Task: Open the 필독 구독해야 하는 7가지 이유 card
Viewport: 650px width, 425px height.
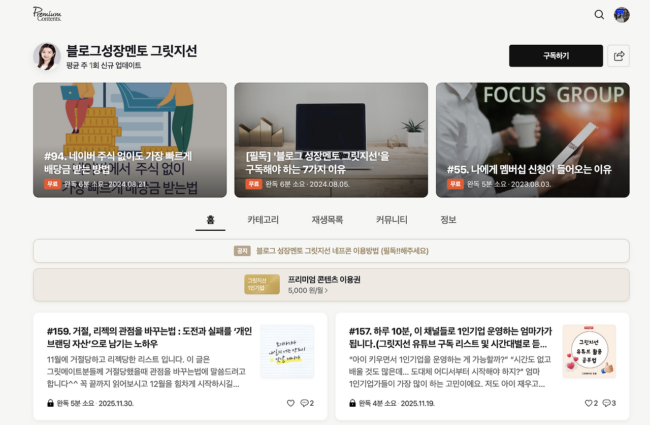Action: [331, 140]
